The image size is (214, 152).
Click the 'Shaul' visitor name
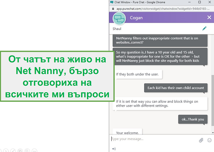(117, 29)
